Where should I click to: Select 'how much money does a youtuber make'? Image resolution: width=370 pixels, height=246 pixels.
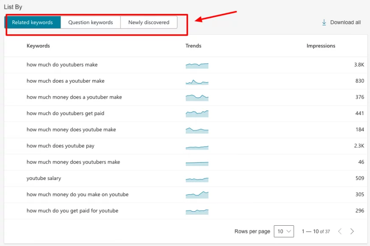pos(74,97)
